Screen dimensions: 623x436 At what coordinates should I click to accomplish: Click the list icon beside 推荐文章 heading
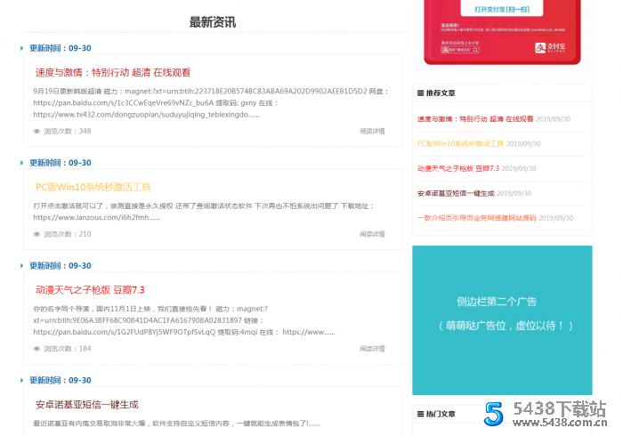(x=420, y=93)
